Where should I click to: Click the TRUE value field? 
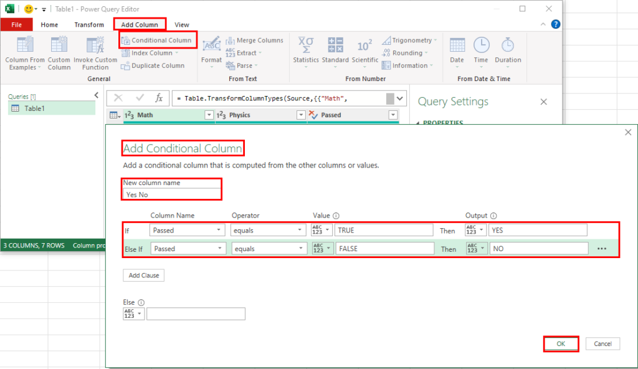click(384, 231)
